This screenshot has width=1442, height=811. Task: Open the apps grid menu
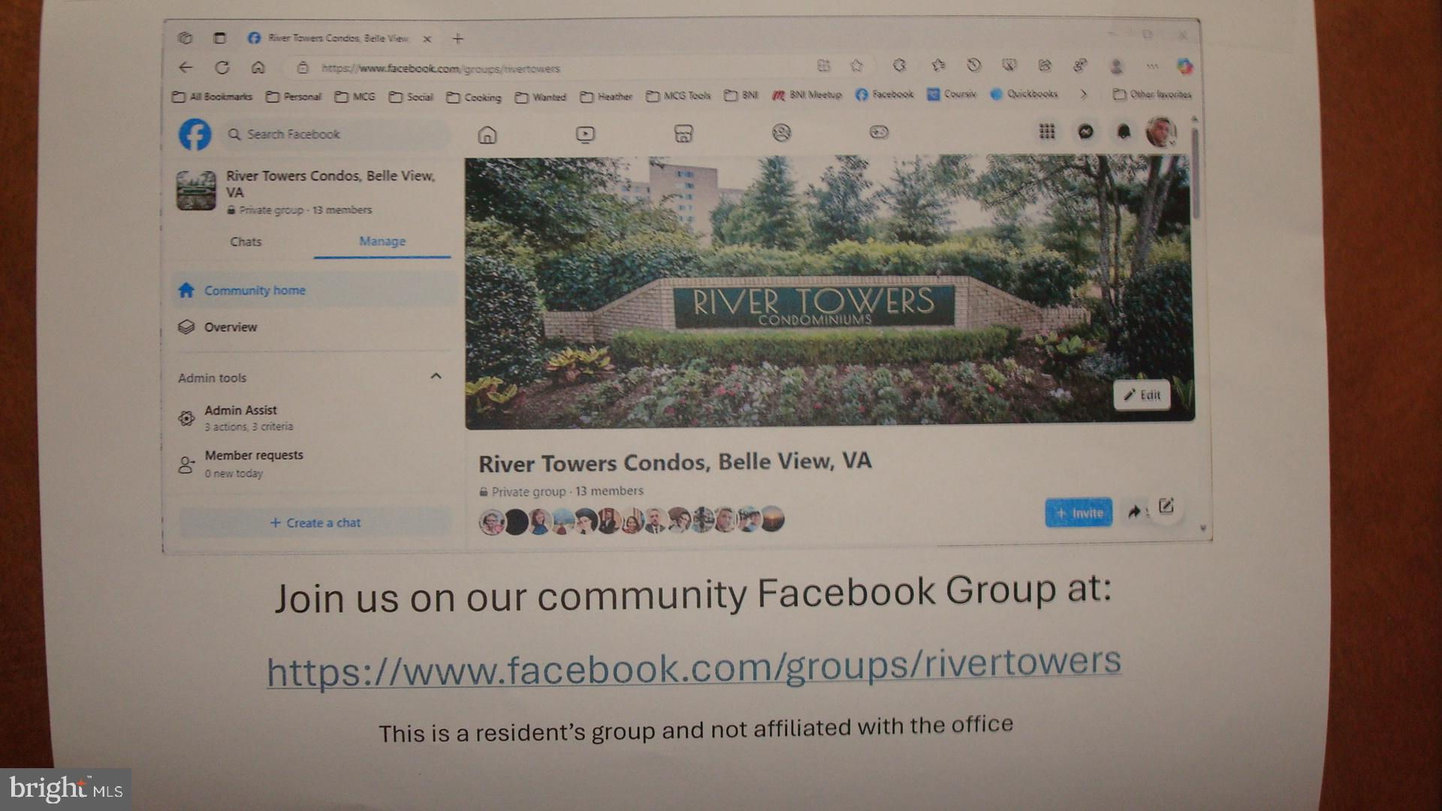[x=1047, y=132]
